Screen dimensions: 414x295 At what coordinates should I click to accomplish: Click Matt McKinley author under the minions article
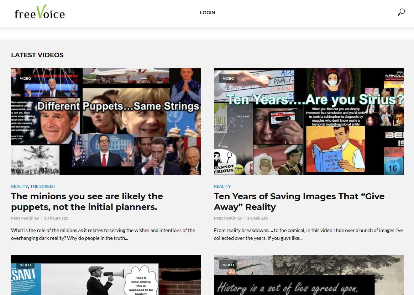click(25, 218)
